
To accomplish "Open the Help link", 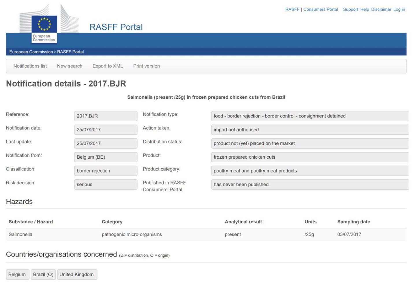I will (364, 9).
